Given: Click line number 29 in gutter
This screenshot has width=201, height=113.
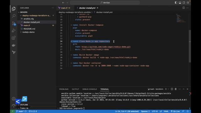Looking at the screenshot, I should [x=61, y=55].
